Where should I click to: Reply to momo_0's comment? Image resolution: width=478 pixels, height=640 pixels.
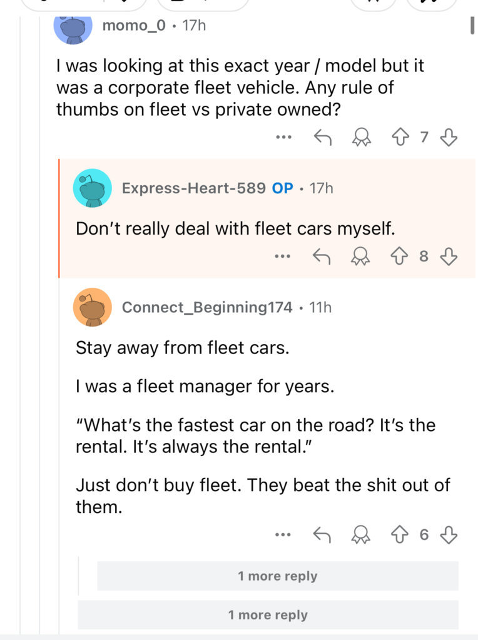point(322,137)
